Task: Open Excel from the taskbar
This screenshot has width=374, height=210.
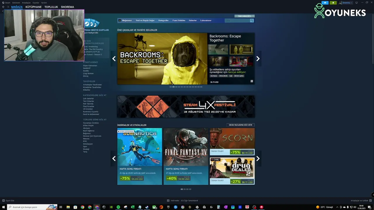Action: (132, 207)
